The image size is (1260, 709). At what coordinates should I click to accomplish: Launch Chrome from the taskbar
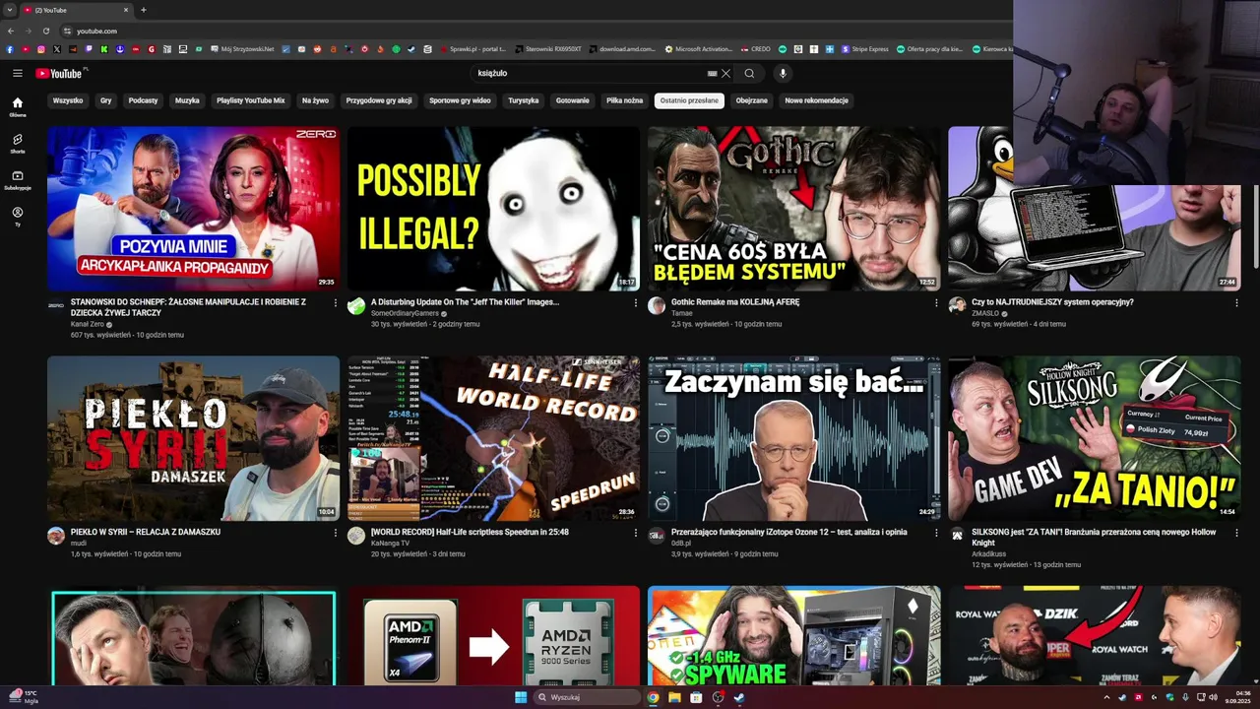653,697
